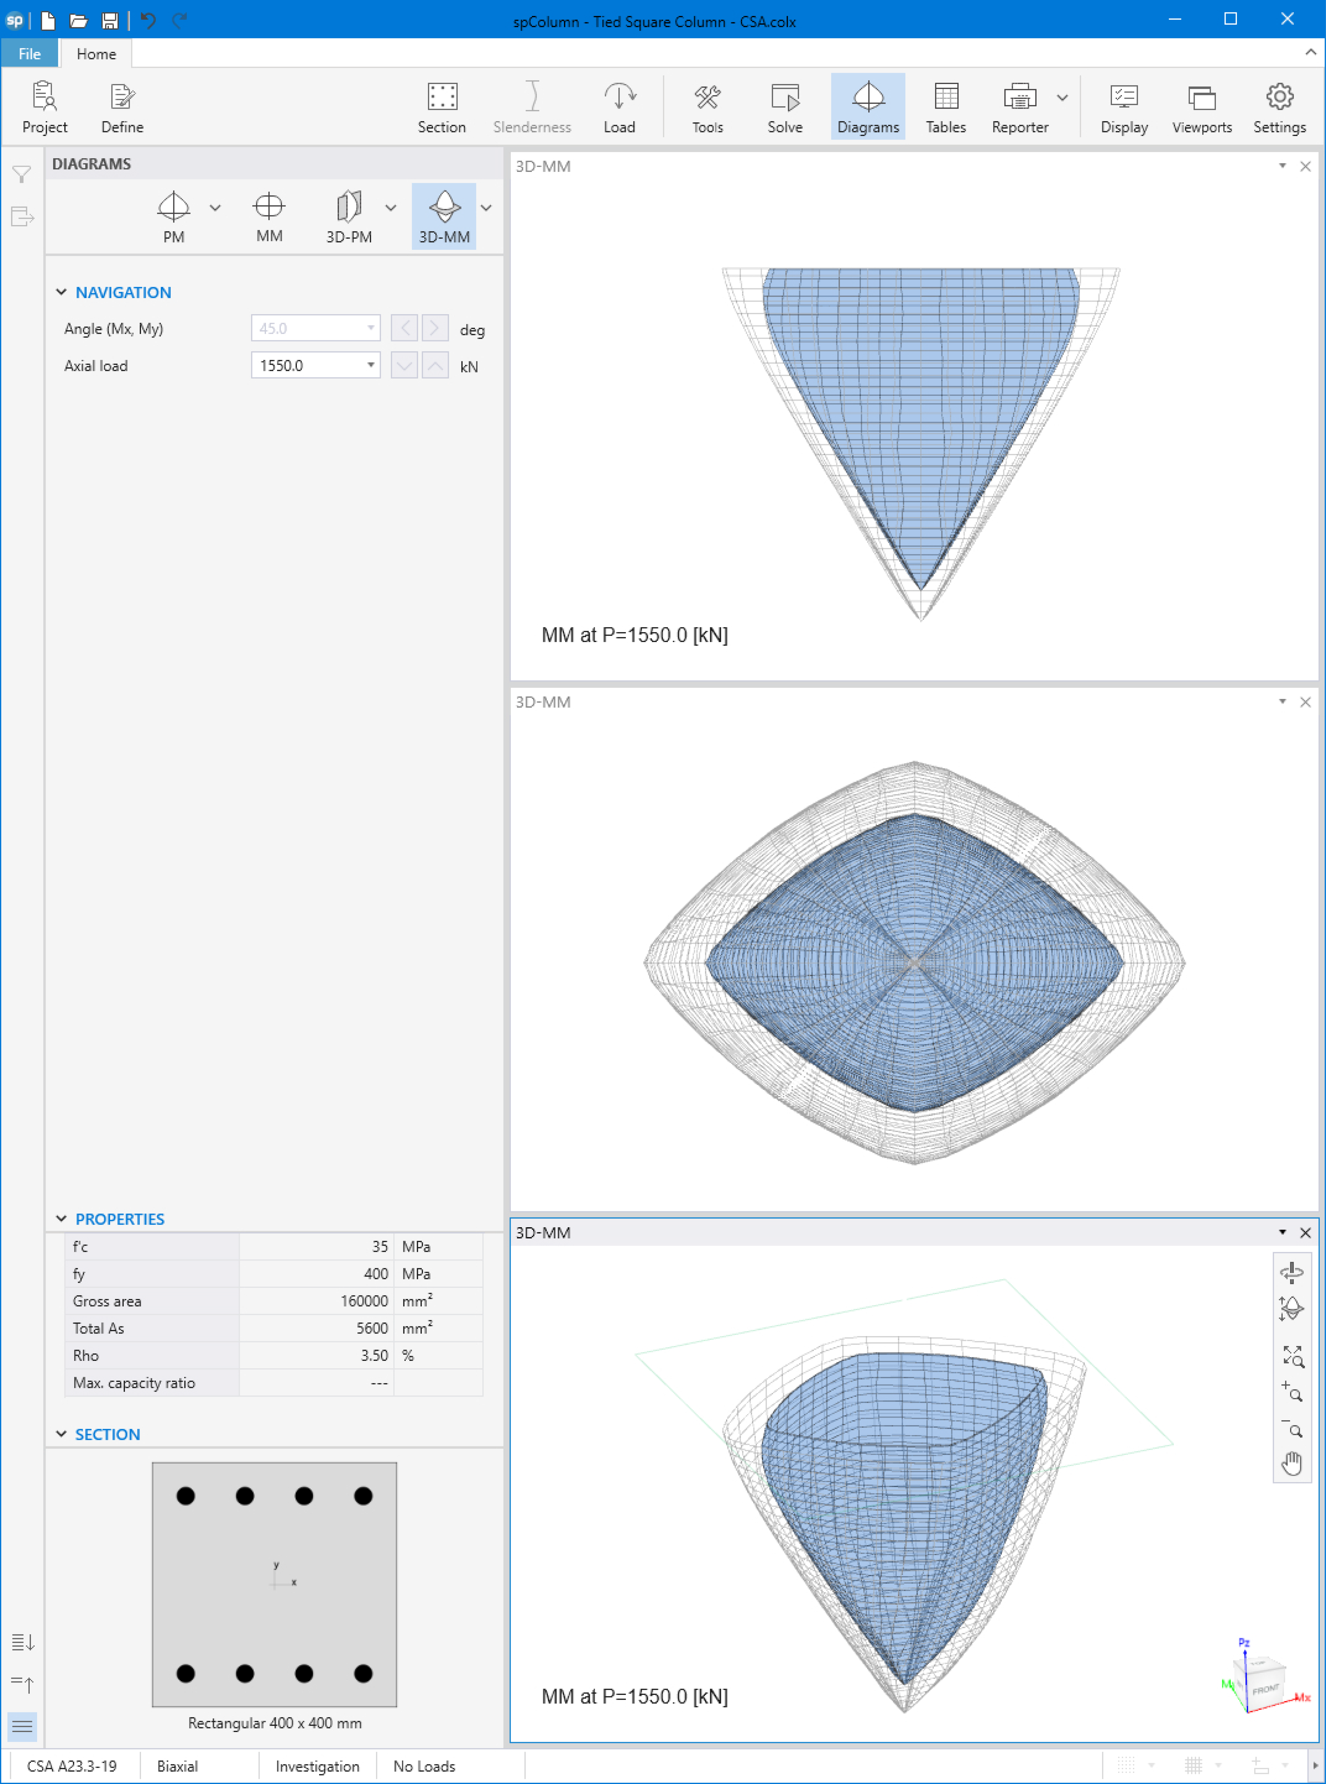The width and height of the screenshot is (1326, 1784).
Task: Click the undo arrow in title bar
Action: pos(148,21)
